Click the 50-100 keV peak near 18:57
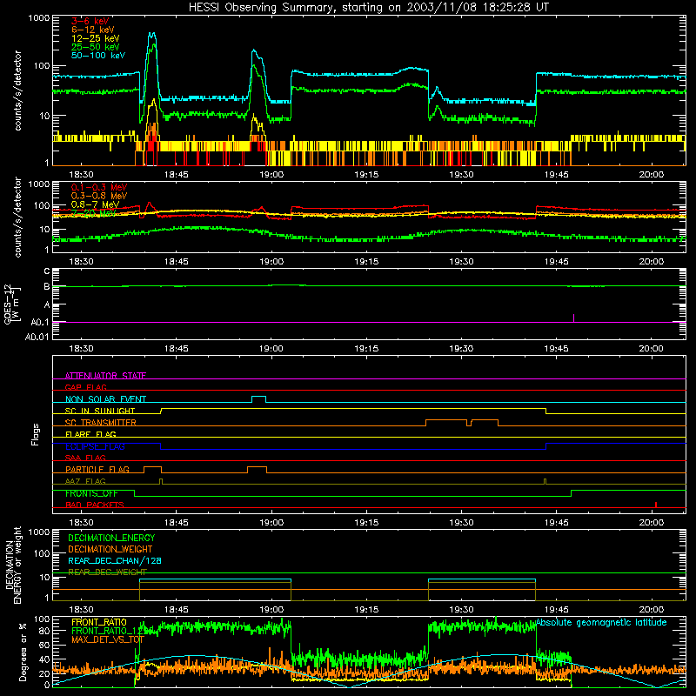This screenshot has height=696, width=696. point(254,50)
